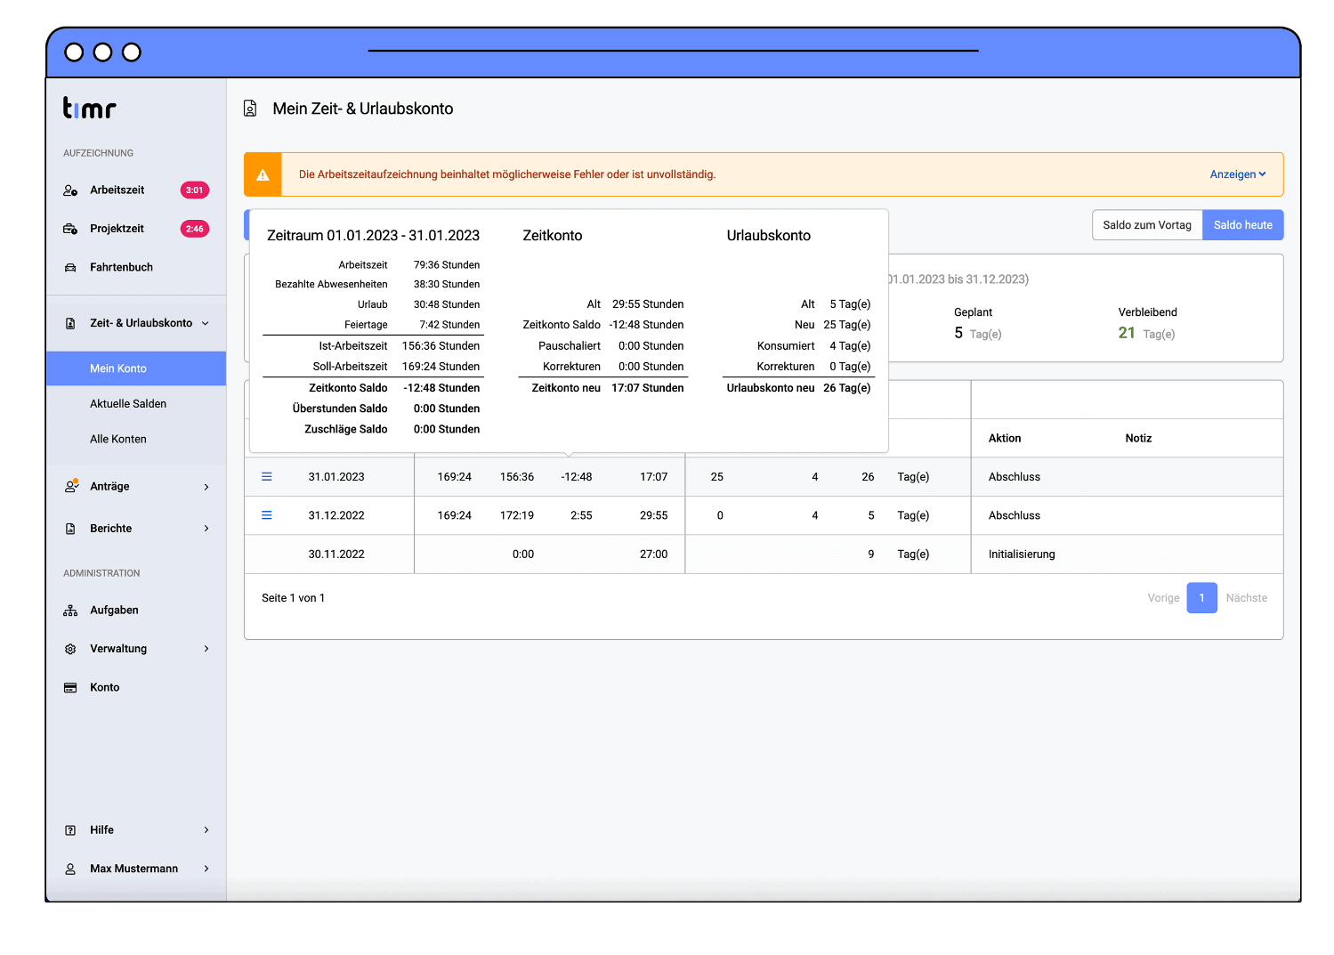This screenshot has height=955, width=1334.
Task: Click the Urlaubskonto neu 26 Tag(e) value
Action: coord(846,388)
